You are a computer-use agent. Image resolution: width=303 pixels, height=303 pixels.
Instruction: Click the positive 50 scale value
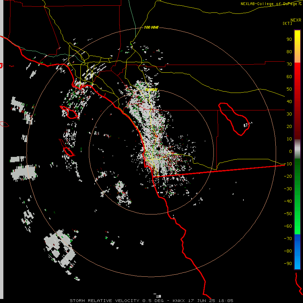pos(289,89)
